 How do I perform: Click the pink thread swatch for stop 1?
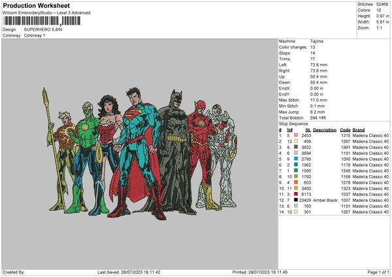click(297, 135)
